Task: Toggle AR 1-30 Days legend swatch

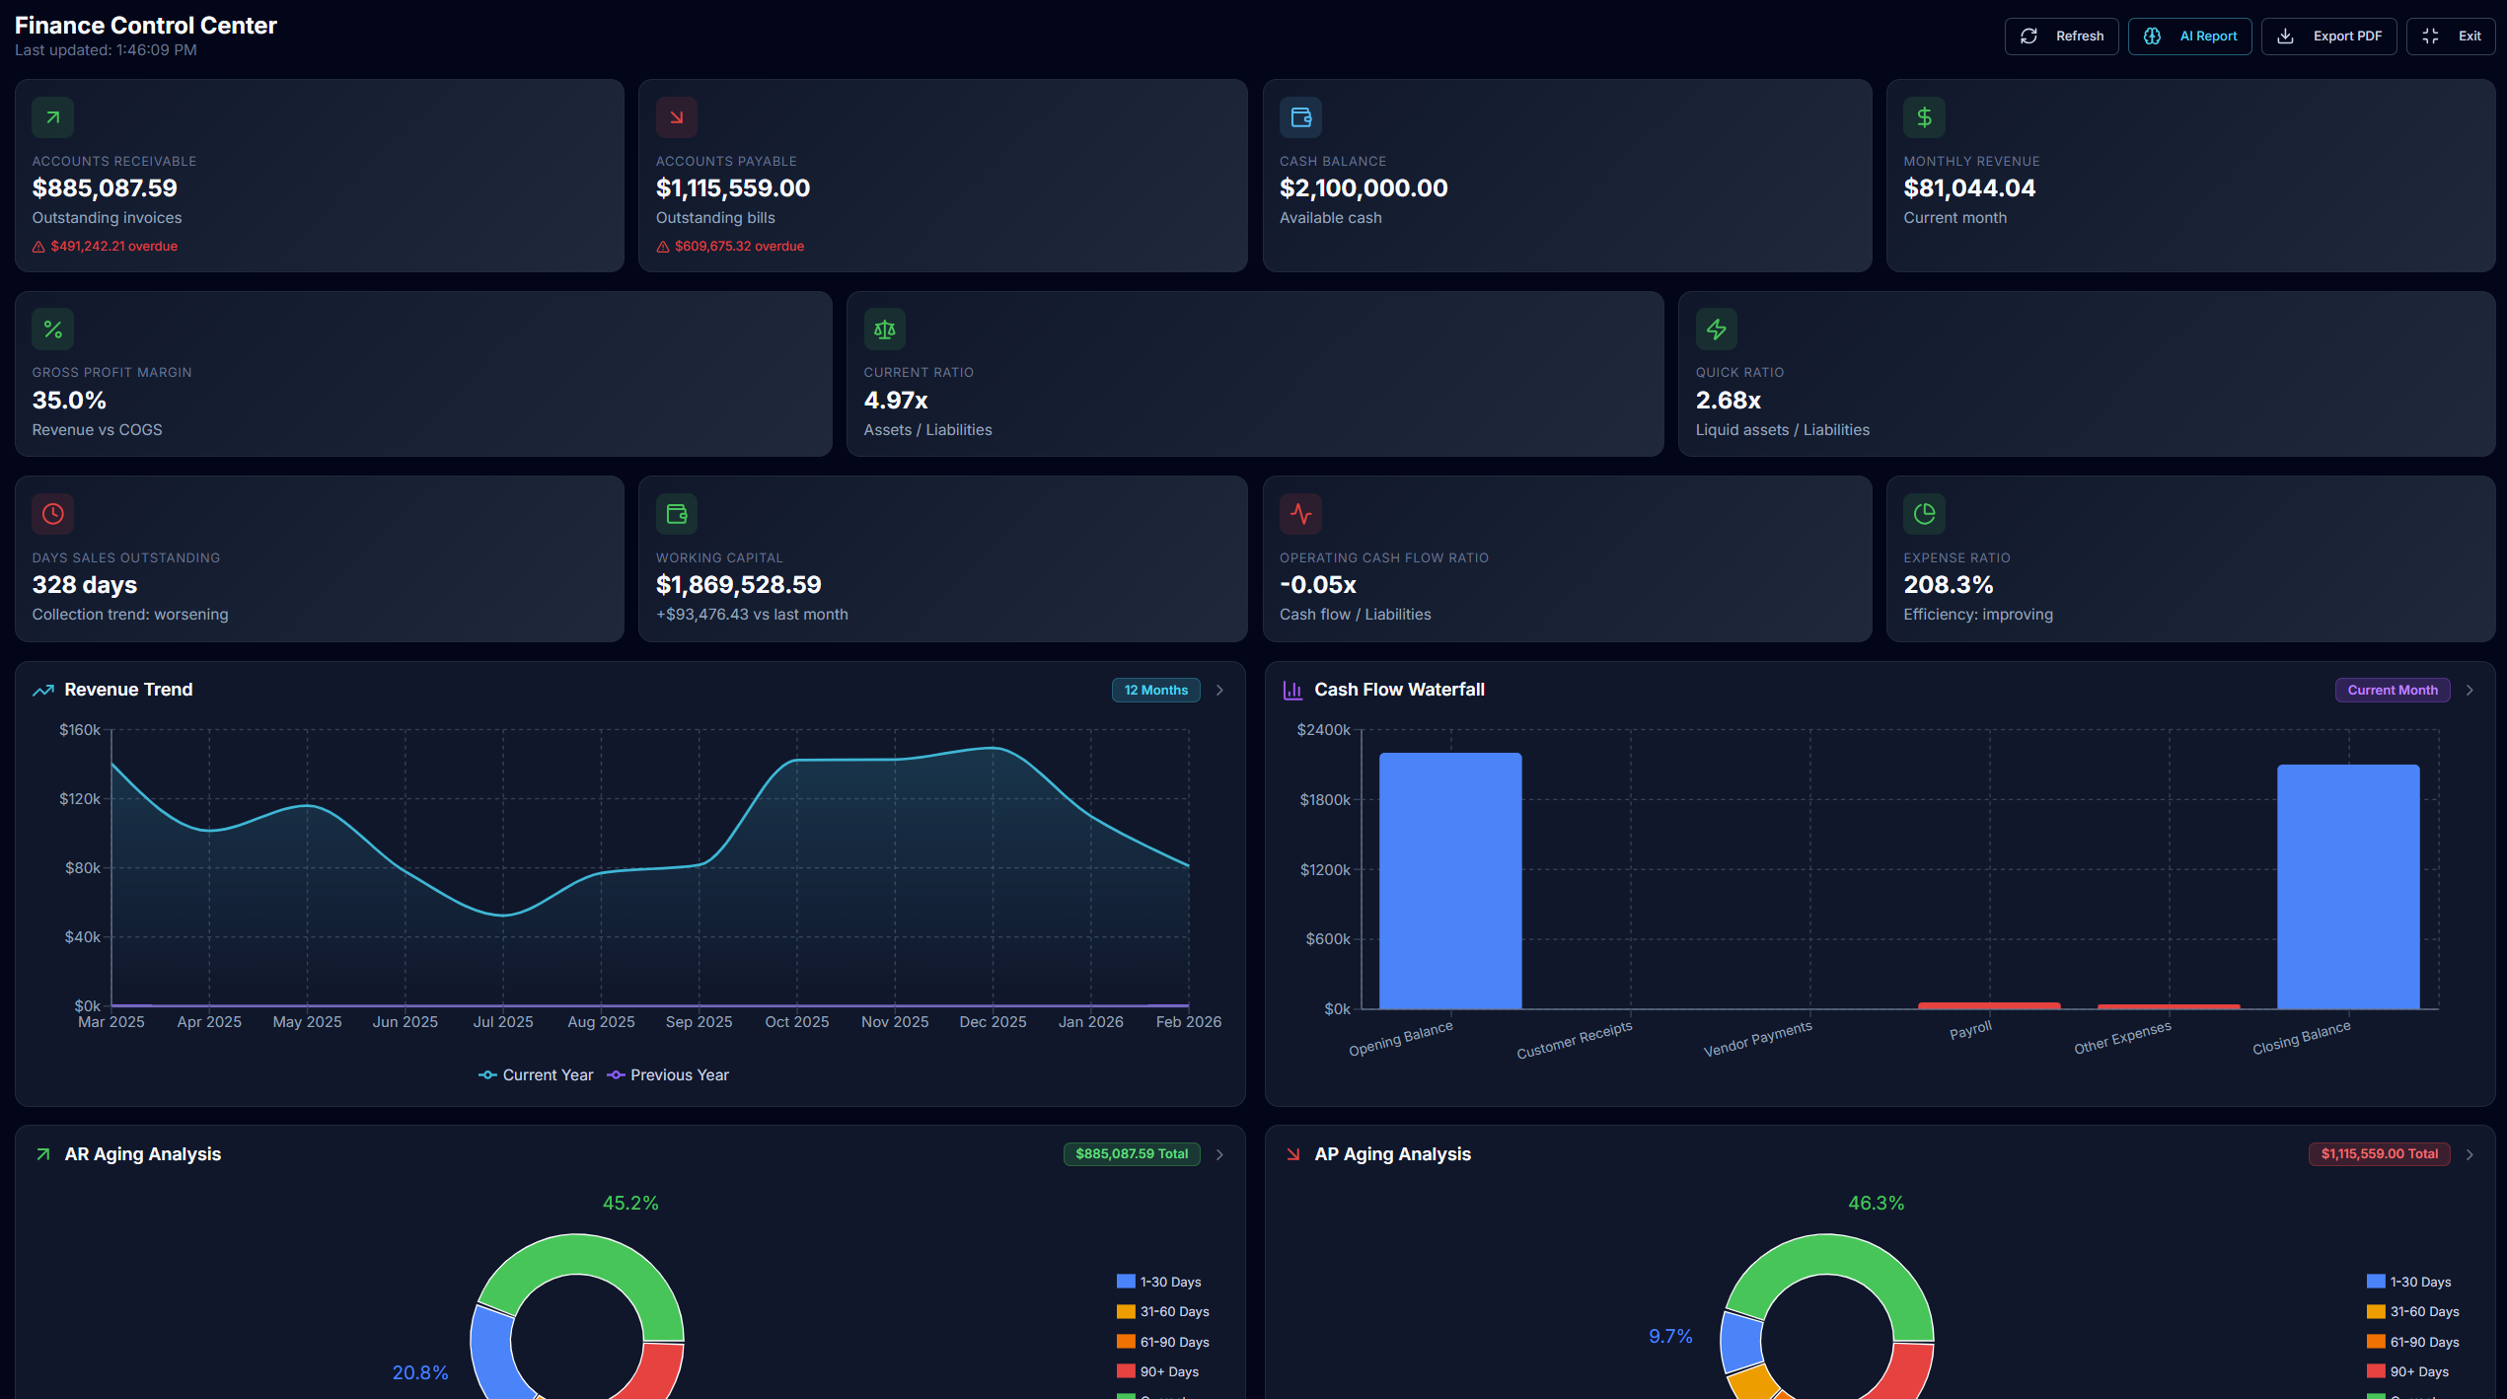Action: (x=1126, y=1282)
